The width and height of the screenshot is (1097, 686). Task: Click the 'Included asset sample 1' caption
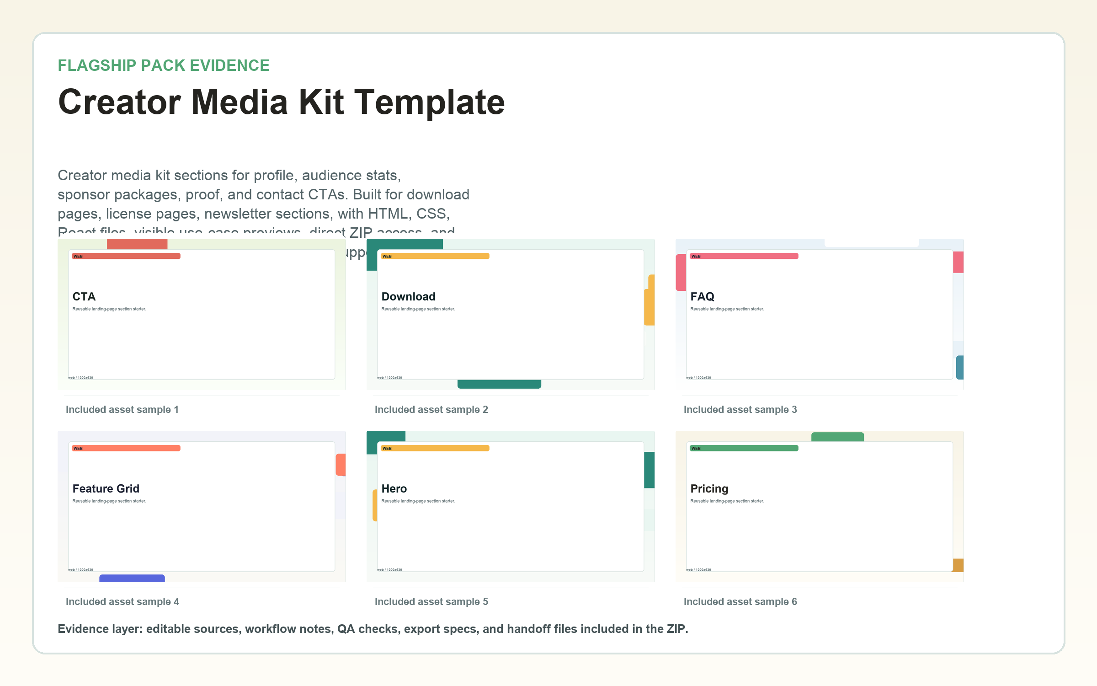click(122, 409)
